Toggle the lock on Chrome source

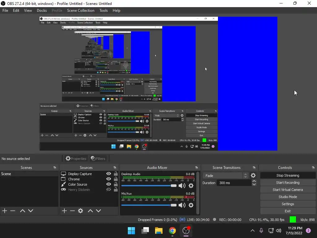point(116,179)
